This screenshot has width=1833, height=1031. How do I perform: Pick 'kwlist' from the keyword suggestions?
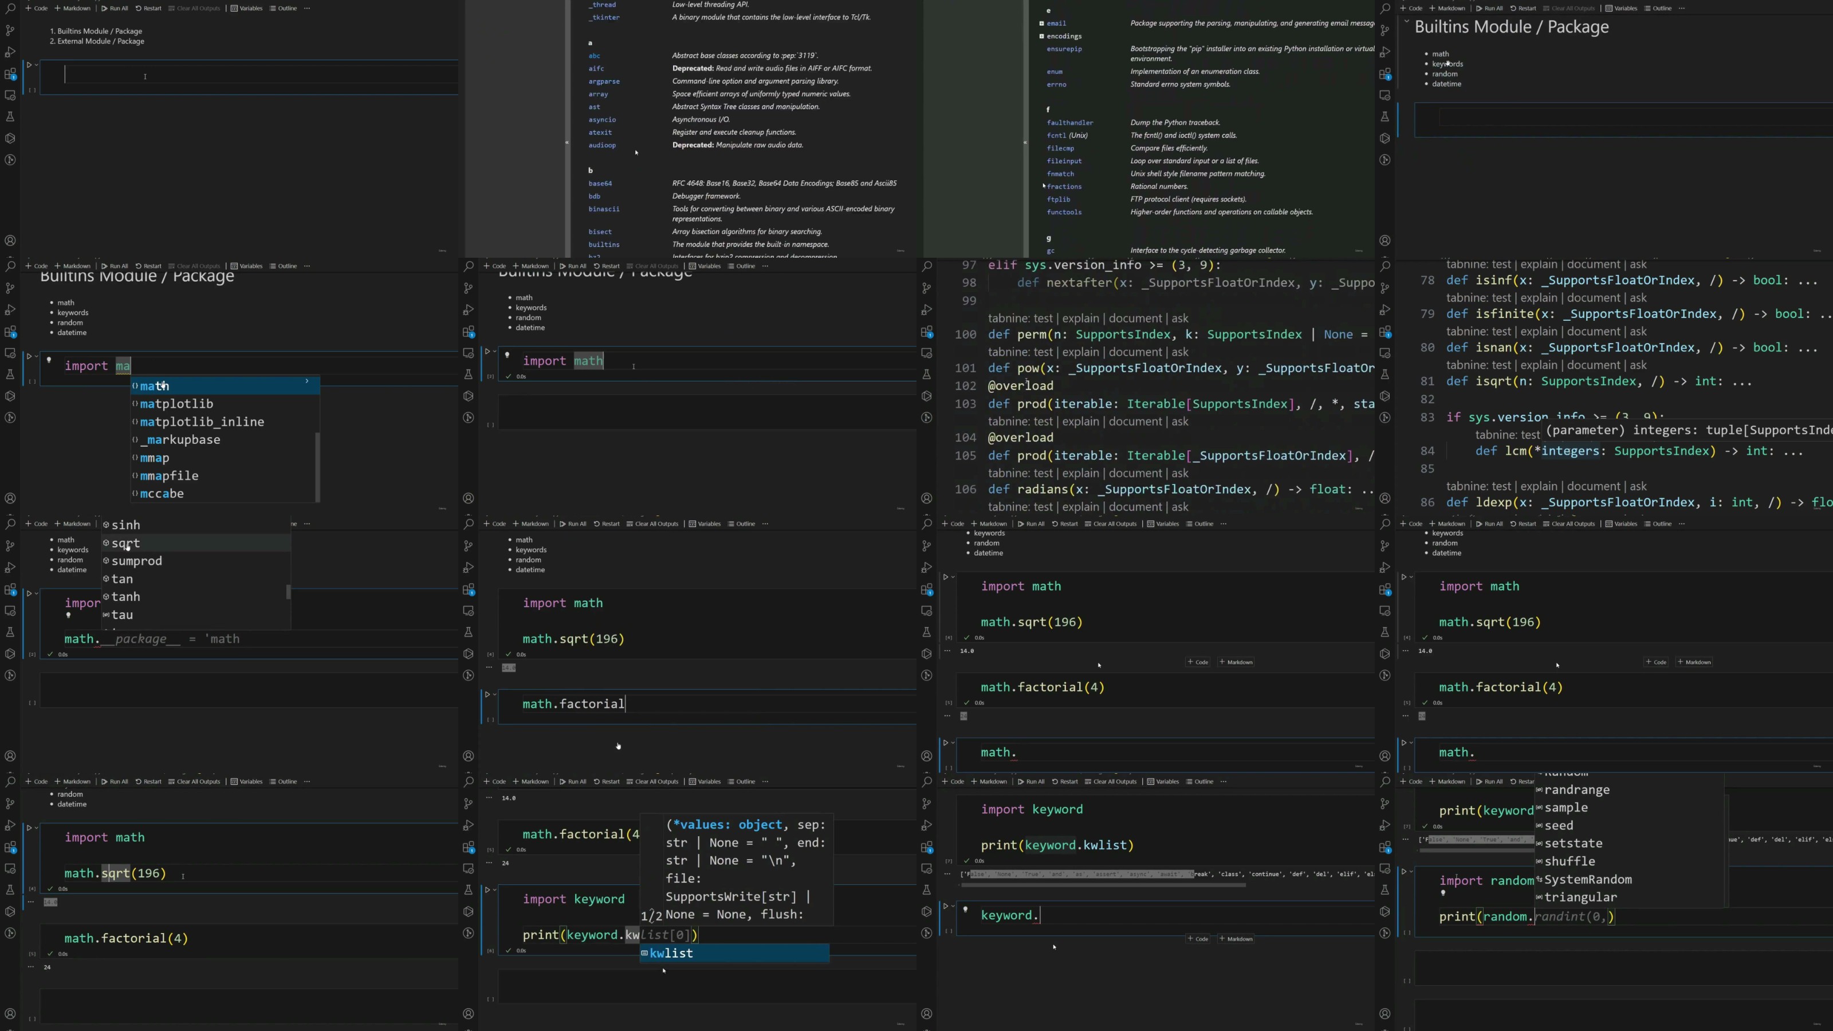coord(734,954)
